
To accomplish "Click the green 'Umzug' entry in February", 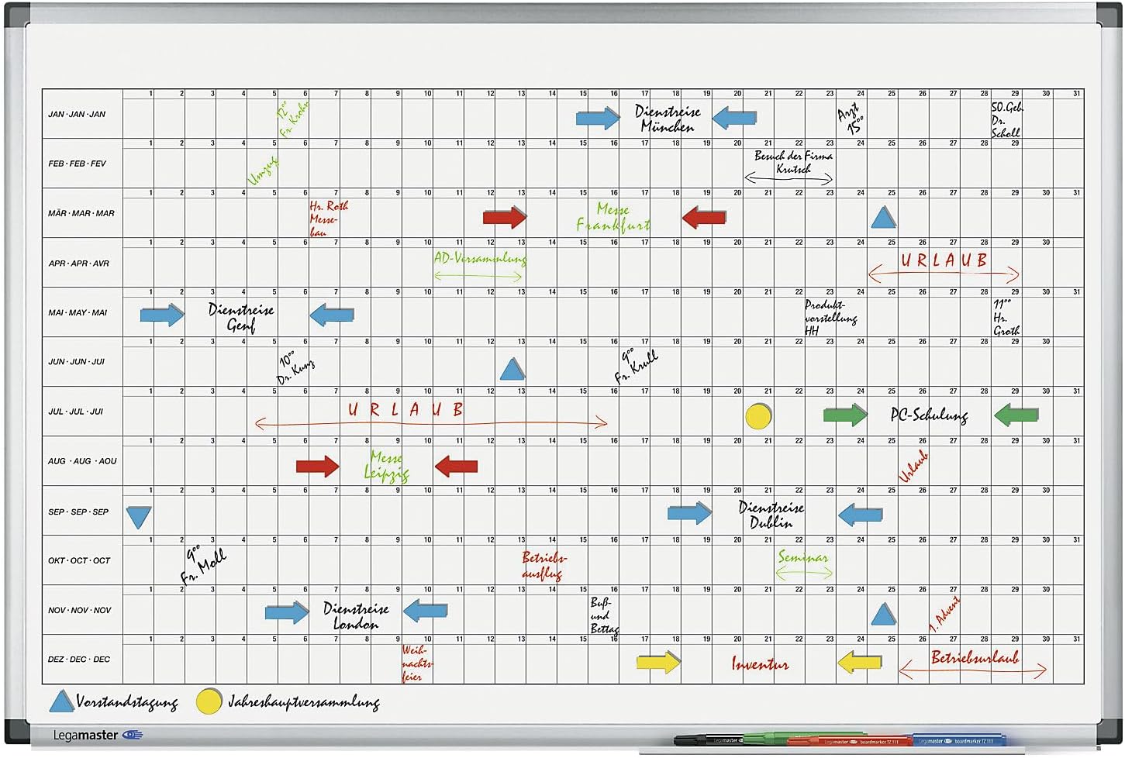I will 263,170.
